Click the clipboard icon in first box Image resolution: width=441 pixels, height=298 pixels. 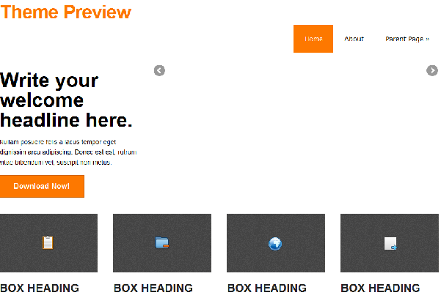point(48,243)
